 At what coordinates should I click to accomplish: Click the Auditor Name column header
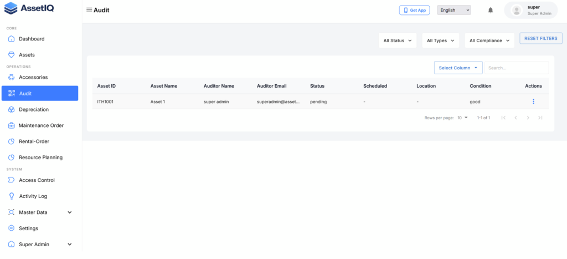tap(219, 86)
